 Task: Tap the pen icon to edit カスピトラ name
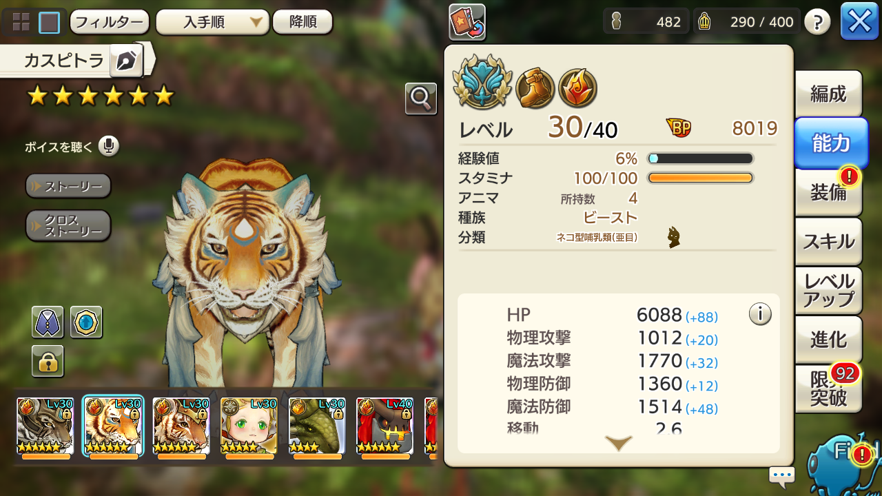coord(125,61)
